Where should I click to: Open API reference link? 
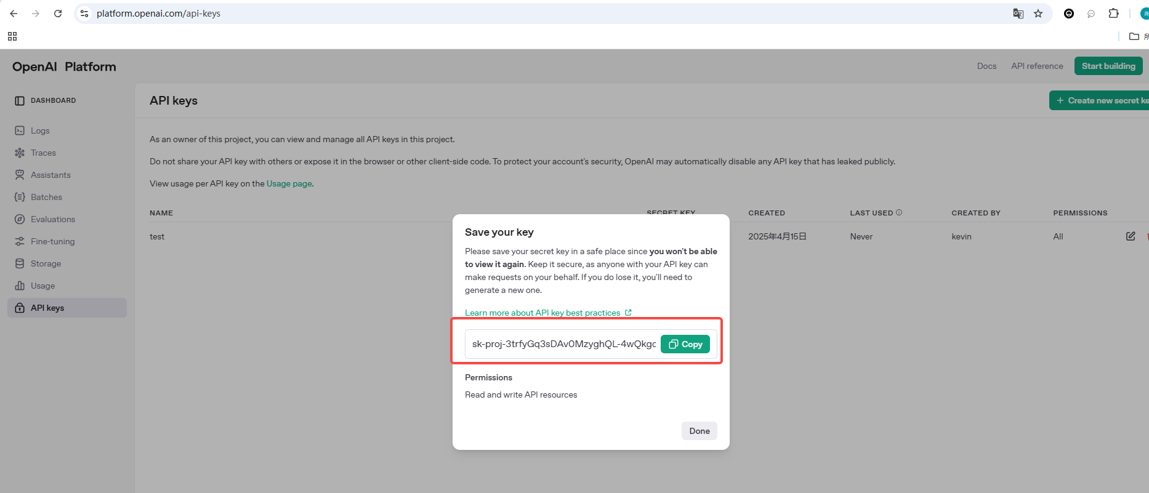click(x=1037, y=66)
